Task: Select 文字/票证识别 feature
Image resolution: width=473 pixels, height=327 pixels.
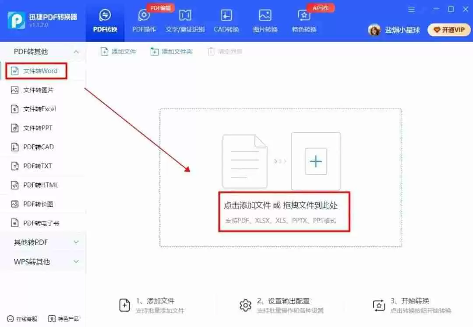Action: pos(185,20)
